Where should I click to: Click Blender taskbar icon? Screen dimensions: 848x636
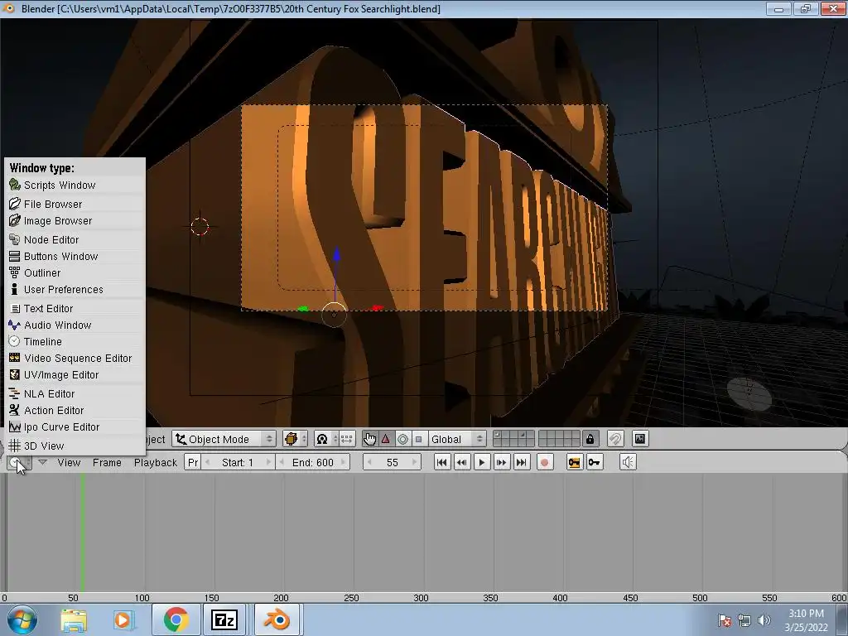coord(277,619)
